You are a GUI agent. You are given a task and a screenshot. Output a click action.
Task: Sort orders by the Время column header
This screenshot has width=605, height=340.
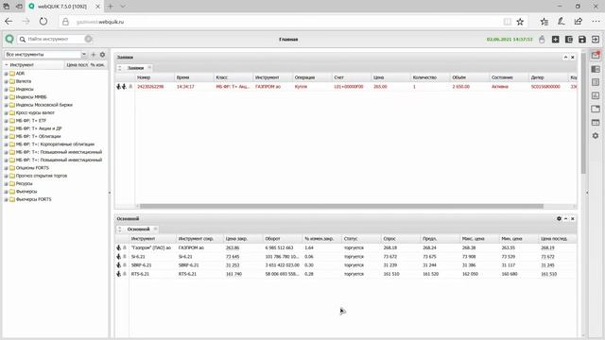click(194, 77)
